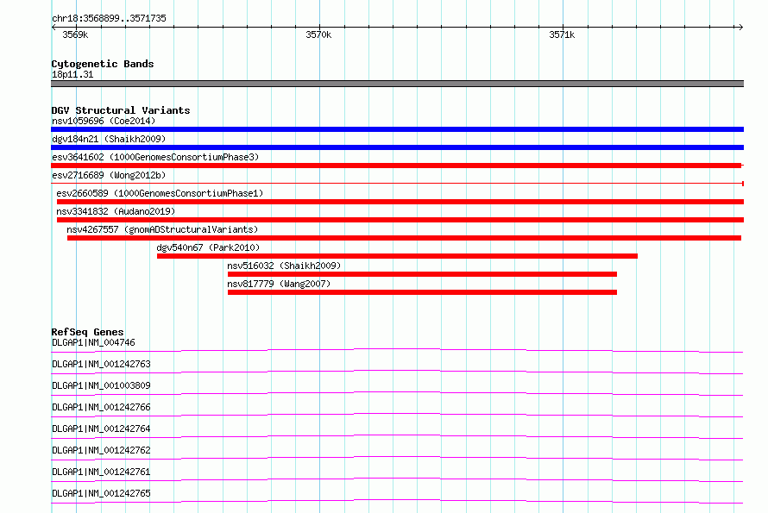Click the nsv516032 (Shaikh2009) red variant bar
The width and height of the screenshot is (768, 513).
(422, 274)
